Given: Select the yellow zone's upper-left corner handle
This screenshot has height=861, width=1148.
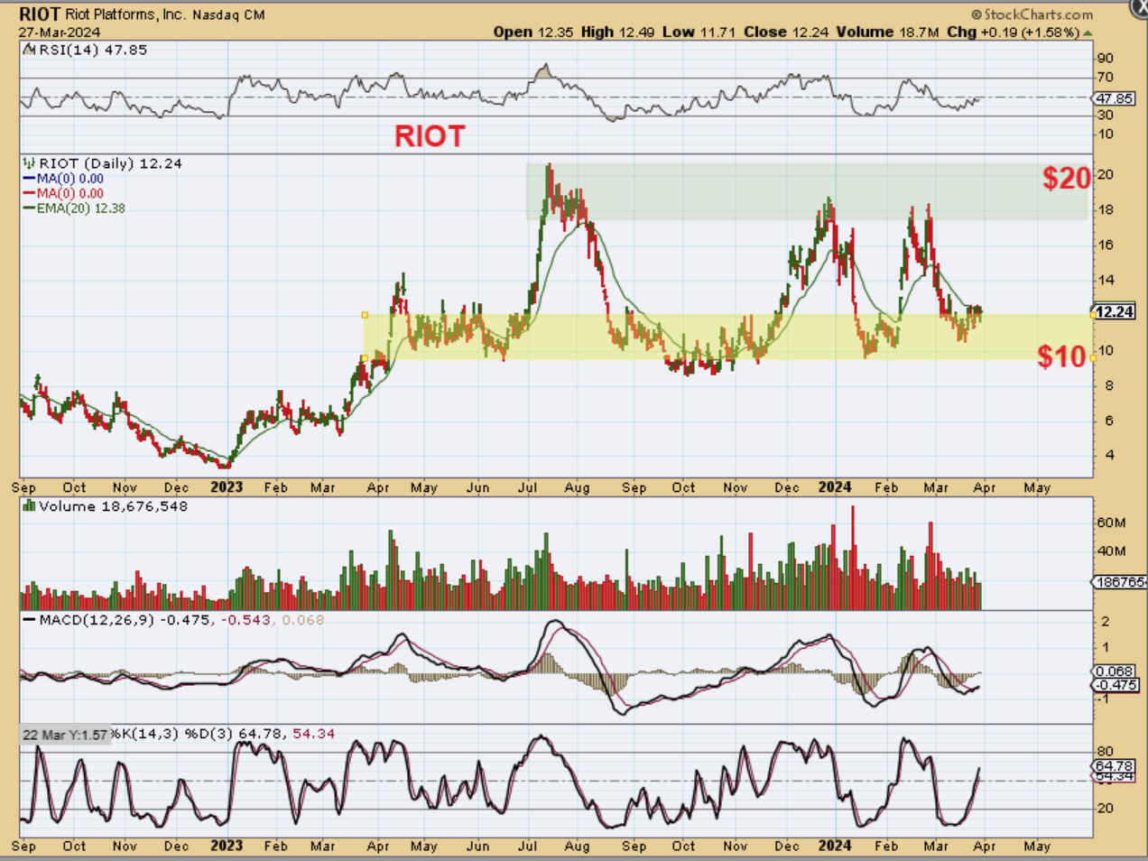Looking at the screenshot, I should [x=365, y=315].
